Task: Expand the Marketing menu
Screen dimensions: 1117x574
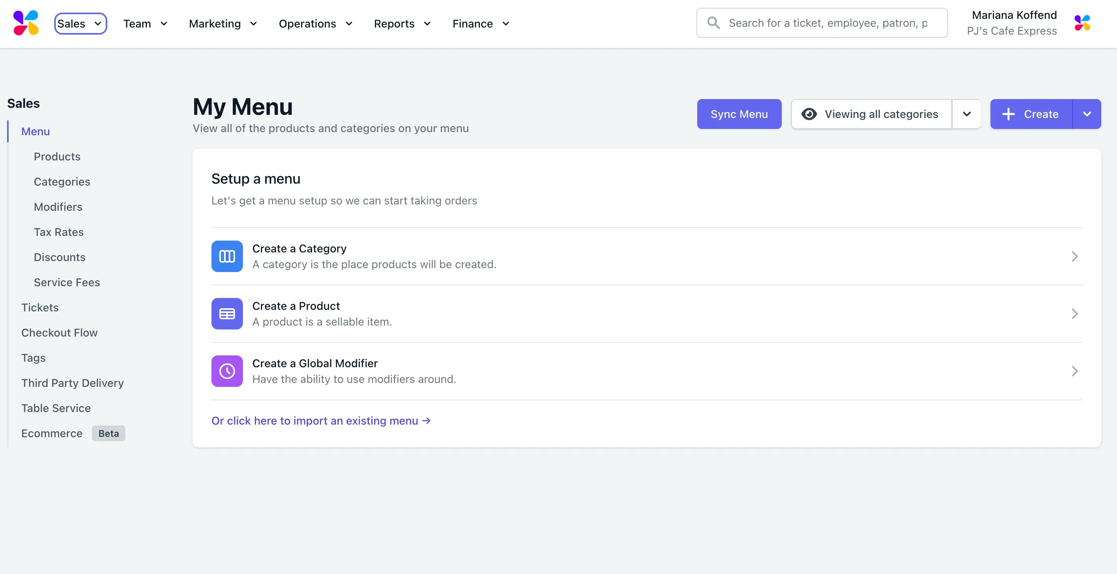Action: click(x=223, y=24)
